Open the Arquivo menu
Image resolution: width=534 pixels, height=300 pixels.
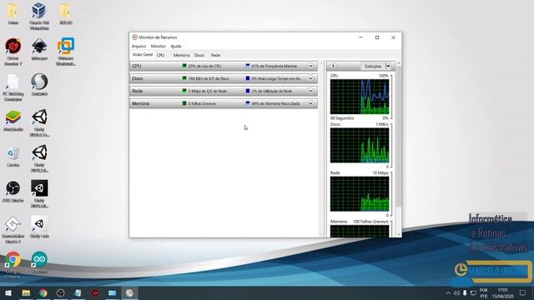(139, 46)
